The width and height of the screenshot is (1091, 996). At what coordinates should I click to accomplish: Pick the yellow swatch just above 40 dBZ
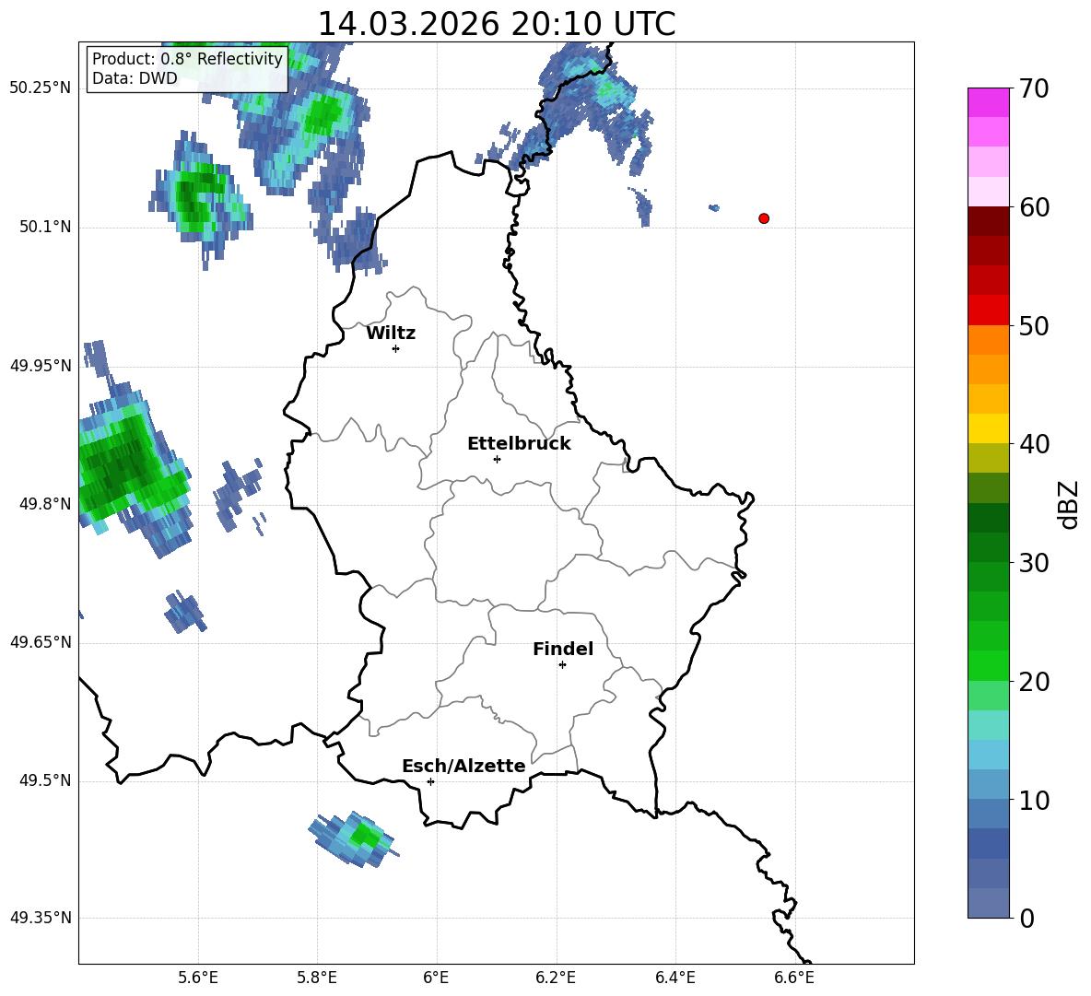[x=988, y=428]
